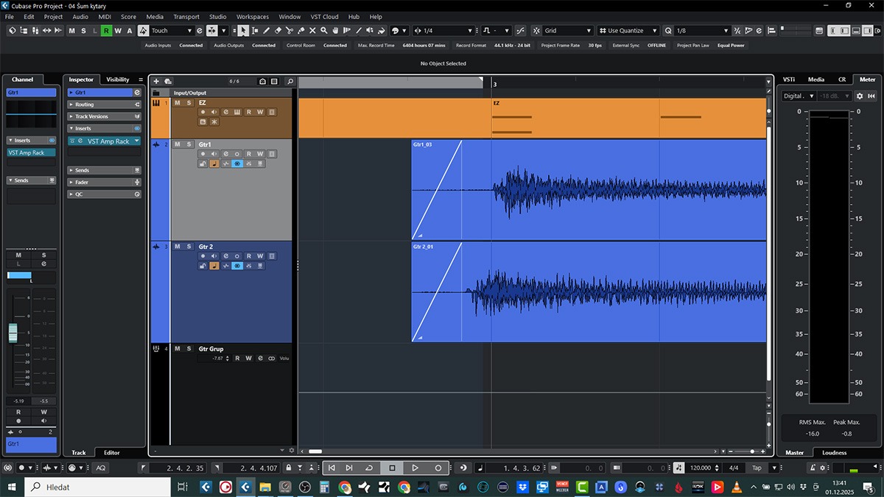This screenshot has width=884, height=497.
Task: Select the Mute X tool
Action: click(312, 31)
